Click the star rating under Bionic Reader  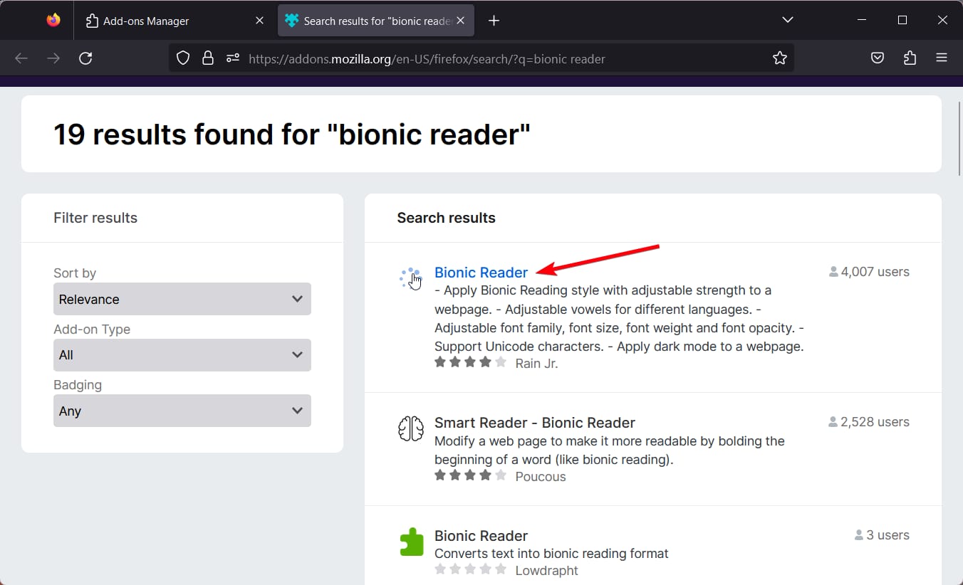(x=471, y=362)
